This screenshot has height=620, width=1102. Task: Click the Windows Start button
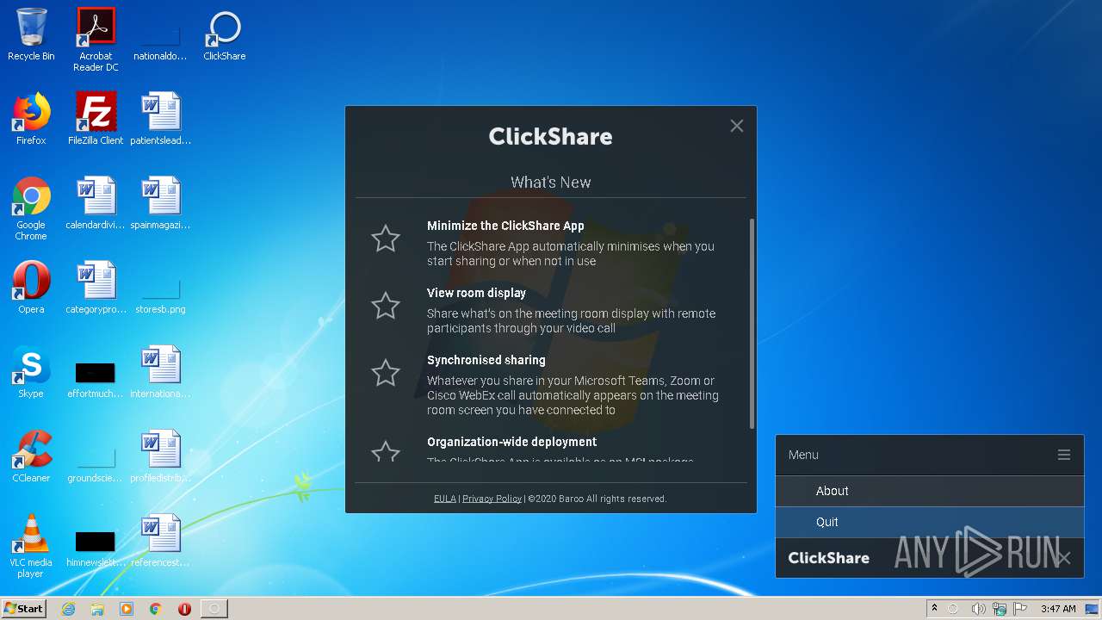(x=24, y=608)
